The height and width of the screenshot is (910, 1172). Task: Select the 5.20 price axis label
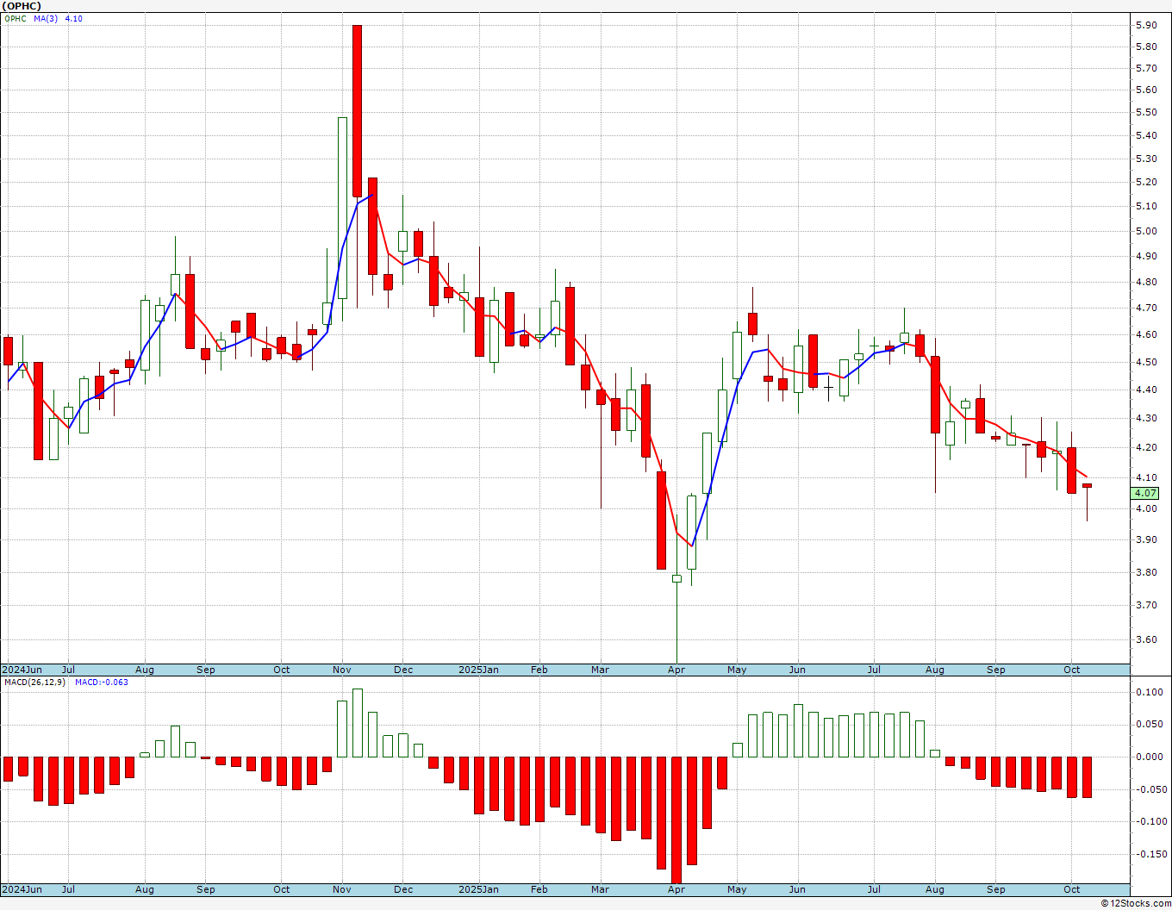(x=1146, y=182)
